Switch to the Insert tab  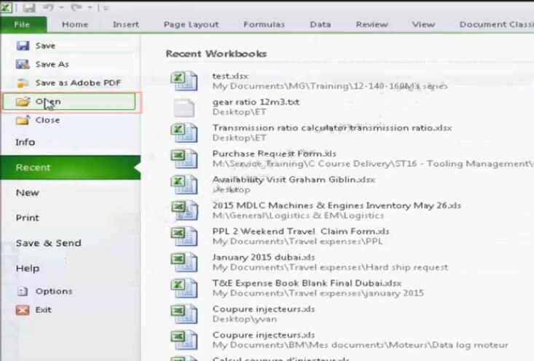125,25
